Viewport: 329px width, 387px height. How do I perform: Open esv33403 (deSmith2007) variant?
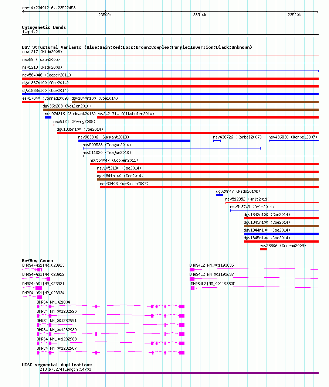coord(124,184)
